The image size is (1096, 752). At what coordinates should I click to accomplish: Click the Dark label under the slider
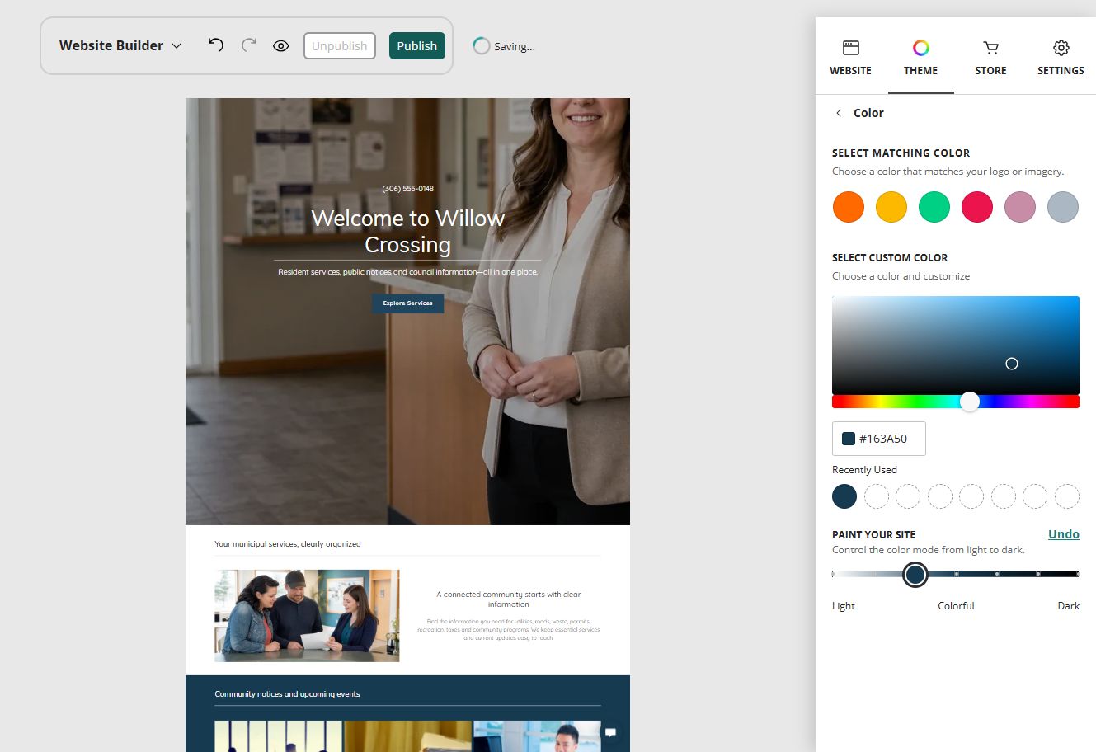tap(1069, 606)
